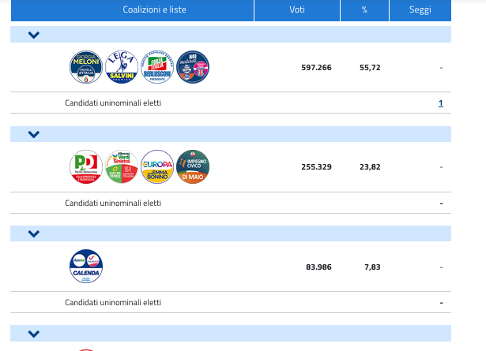This screenshot has width=486, height=351.
Task: Collapse the centre-right coalition row chevron
Action: 33,35
